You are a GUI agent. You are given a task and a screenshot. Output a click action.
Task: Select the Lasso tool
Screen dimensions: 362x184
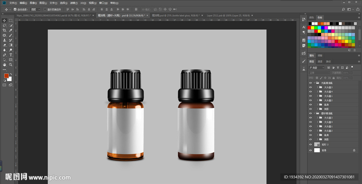5,25
